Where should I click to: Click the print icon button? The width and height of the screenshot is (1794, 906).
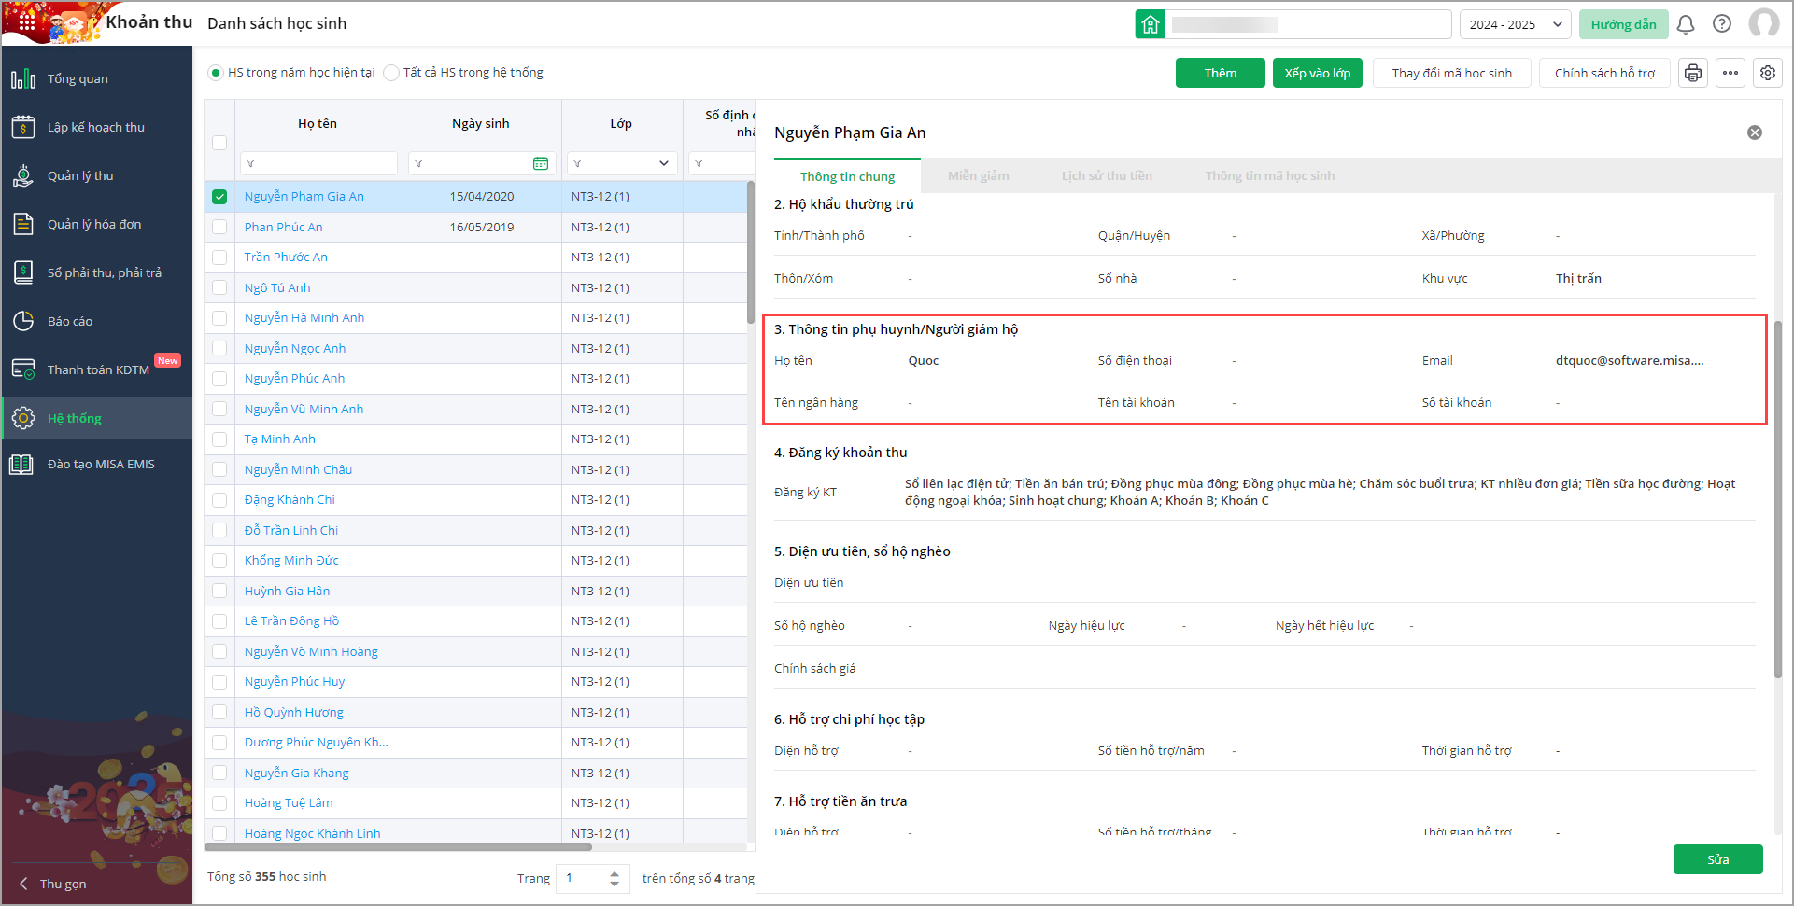point(1693,73)
